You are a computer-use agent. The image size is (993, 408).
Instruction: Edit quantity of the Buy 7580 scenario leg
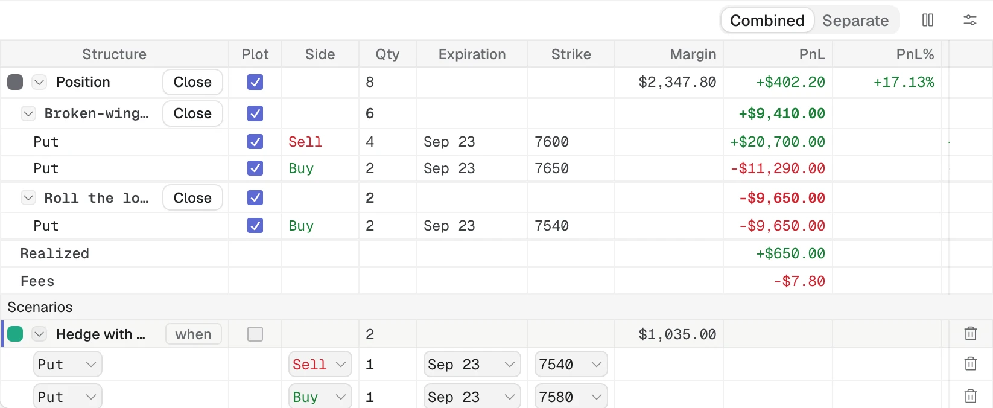tap(370, 397)
